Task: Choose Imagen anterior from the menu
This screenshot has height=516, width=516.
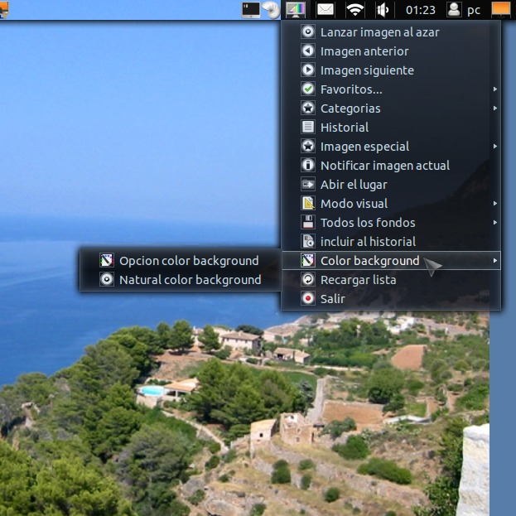Action: (x=391, y=51)
